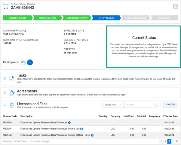
Task: Open the Prices View dropdown
Action: (x=113, y=105)
